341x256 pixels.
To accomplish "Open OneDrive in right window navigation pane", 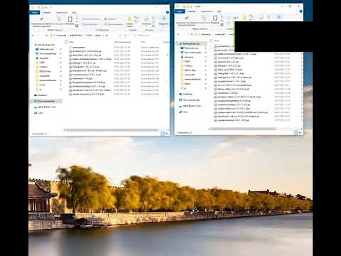I will pyautogui.click(x=185, y=94).
